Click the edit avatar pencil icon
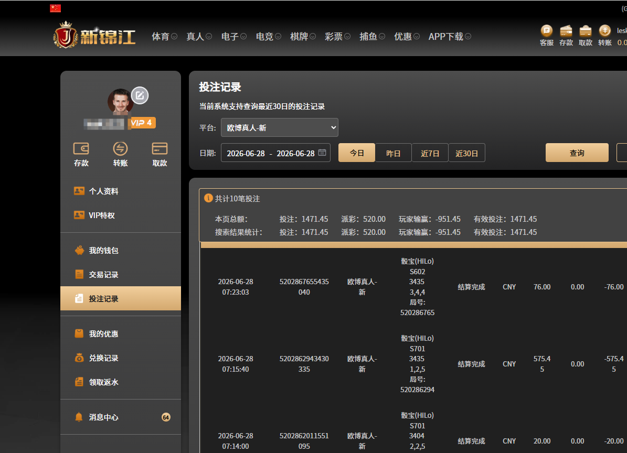 140,95
